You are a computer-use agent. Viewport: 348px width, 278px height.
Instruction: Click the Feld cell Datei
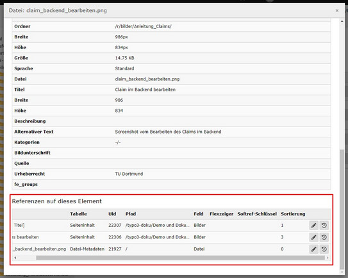199,249
